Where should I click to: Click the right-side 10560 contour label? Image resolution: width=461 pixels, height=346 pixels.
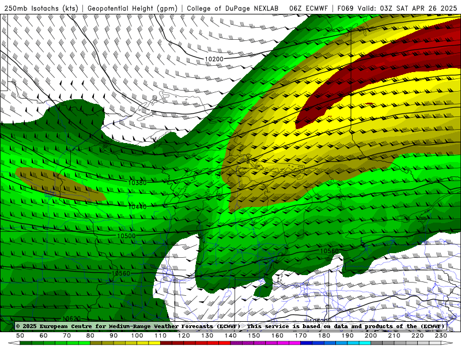(329, 251)
